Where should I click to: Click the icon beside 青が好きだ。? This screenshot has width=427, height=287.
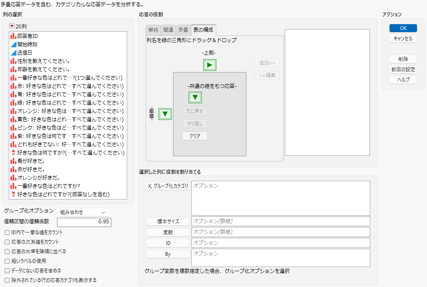pos(13,161)
